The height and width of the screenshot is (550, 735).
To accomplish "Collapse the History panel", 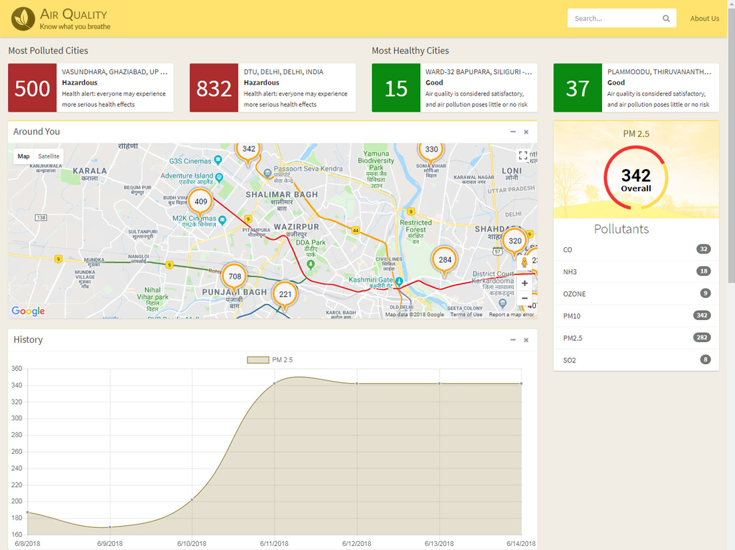I will pos(512,340).
